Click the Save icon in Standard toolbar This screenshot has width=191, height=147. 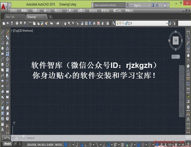[12, 23]
